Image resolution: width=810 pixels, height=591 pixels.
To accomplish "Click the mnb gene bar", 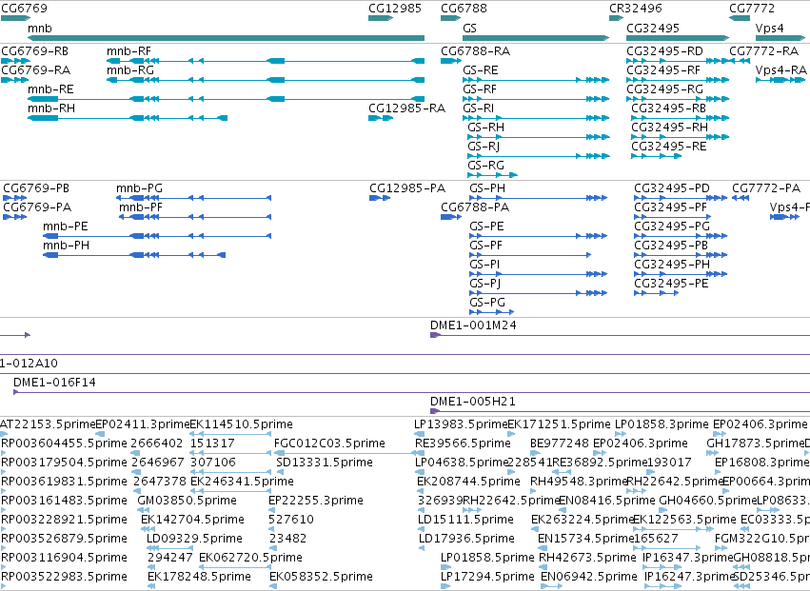I will click(x=226, y=38).
